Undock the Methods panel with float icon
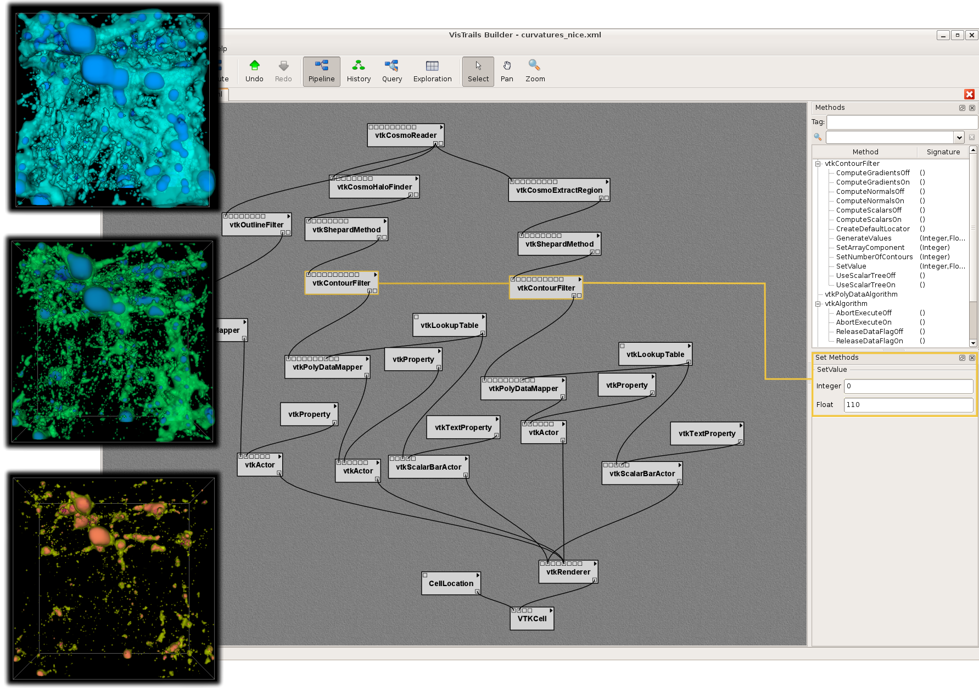Image resolution: width=979 pixels, height=691 pixels. [x=962, y=108]
